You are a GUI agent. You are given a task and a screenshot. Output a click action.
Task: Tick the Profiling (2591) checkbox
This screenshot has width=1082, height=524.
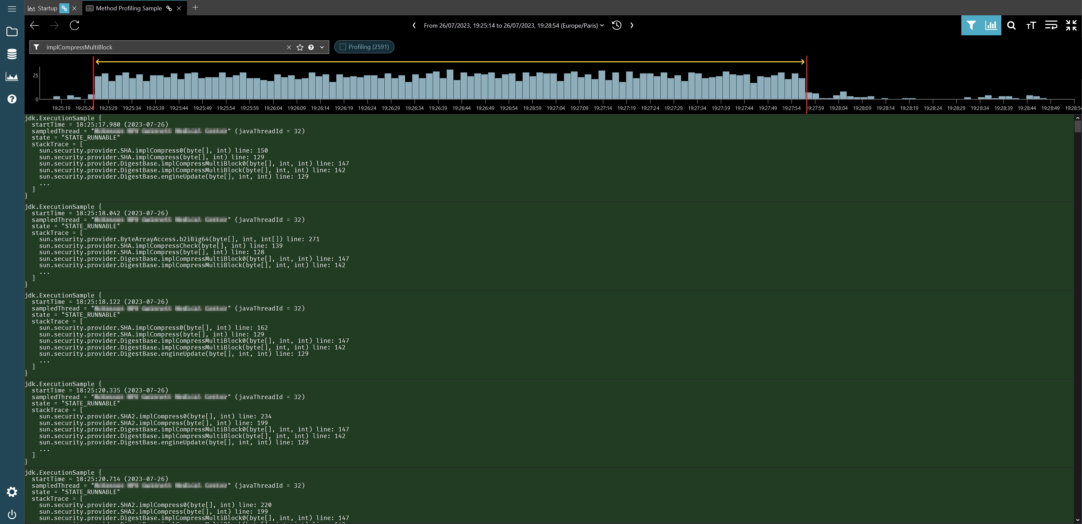(343, 47)
